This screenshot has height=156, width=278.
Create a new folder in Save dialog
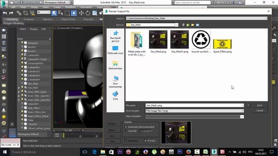(193, 25)
